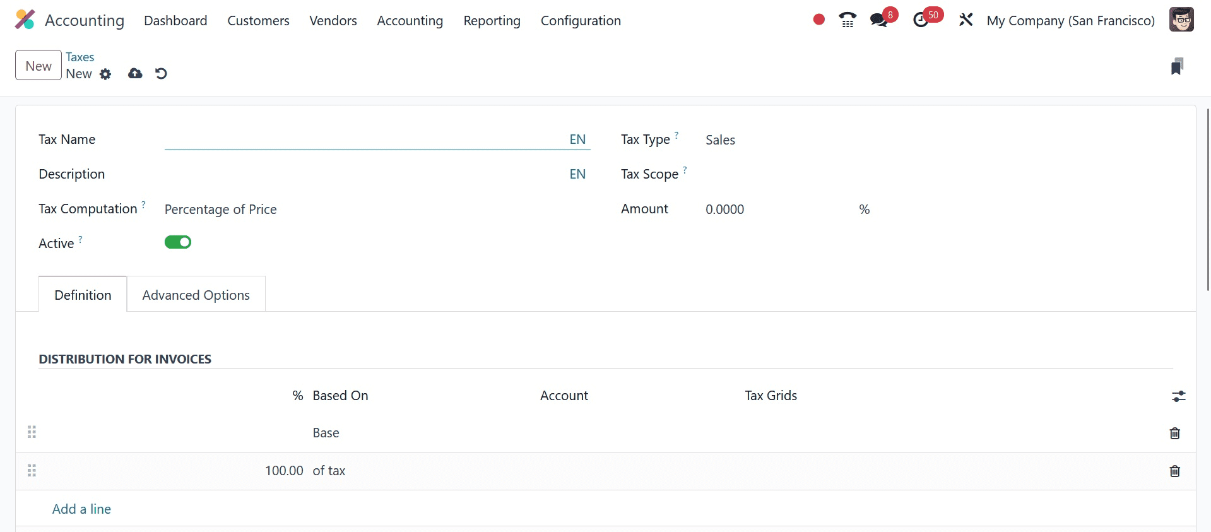Click the red recording dot icon
The image size is (1211, 532).
[x=819, y=20]
